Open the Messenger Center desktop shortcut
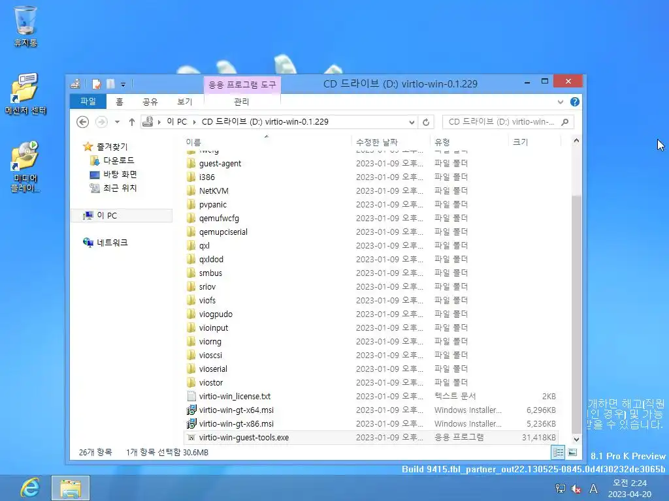This screenshot has height=501, width=669. (25, 94)
